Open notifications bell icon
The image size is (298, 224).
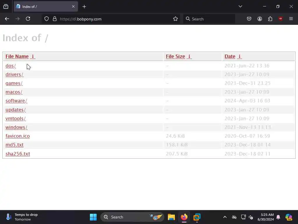(278, 217)
